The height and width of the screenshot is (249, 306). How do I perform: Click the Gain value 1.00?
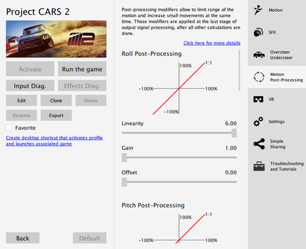click(x=231, y=148)
